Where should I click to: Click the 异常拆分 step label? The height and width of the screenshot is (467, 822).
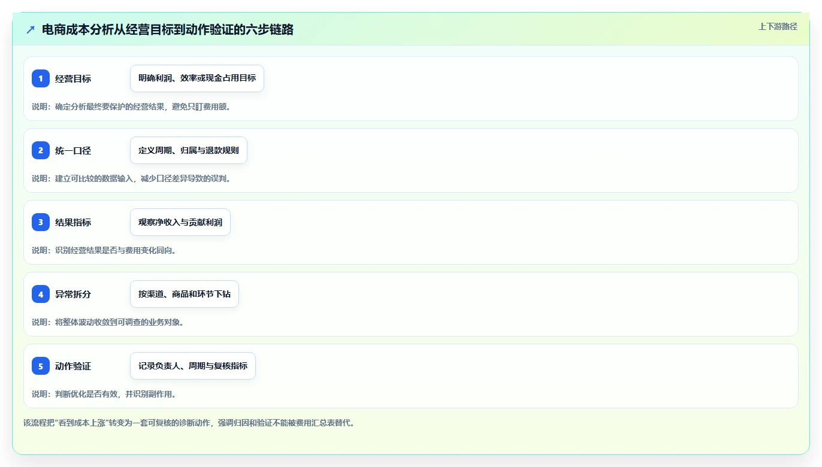[73, 294]
